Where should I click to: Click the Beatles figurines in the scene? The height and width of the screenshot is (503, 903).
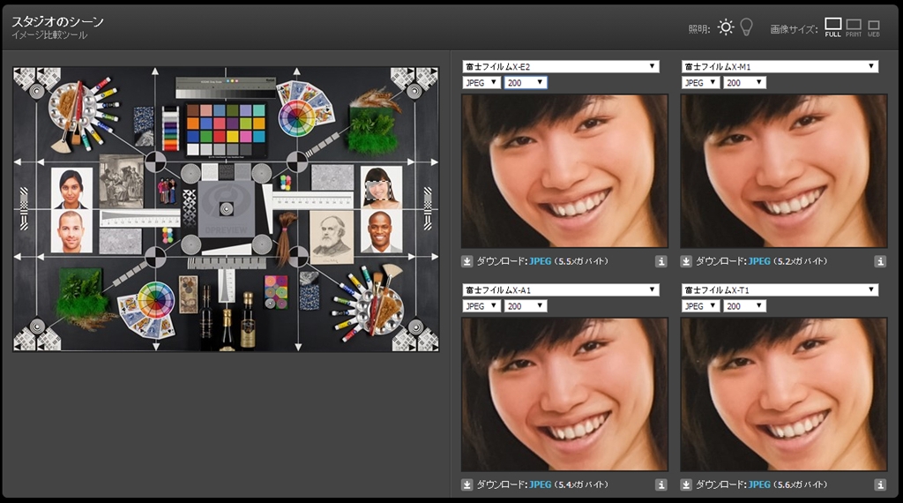(168, 191)
